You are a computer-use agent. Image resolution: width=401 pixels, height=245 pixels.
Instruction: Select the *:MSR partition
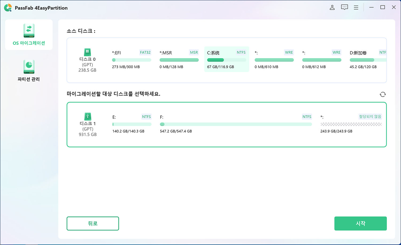[x=179, y=59]
